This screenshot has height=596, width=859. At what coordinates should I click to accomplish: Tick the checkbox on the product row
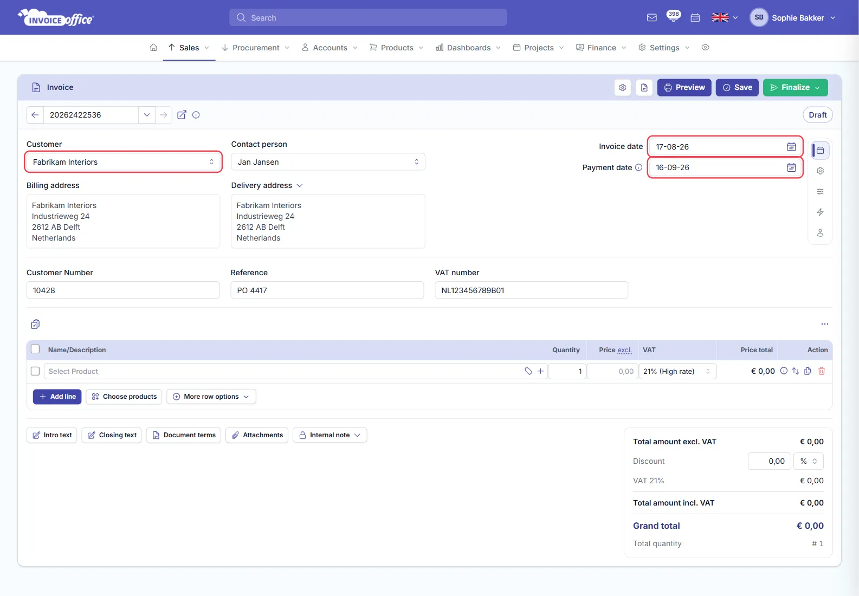coord(35,371)
